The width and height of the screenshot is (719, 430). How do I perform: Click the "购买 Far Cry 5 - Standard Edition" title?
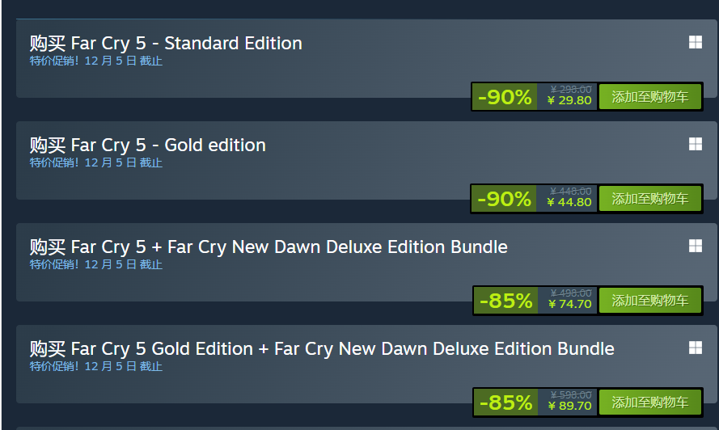pos(166,44)
